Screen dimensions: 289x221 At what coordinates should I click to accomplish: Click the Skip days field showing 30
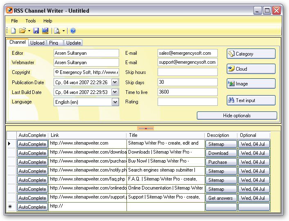(x=187, y=82)
